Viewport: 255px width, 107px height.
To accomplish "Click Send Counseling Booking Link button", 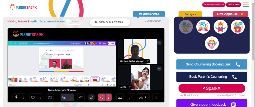I will pos(212,65).
